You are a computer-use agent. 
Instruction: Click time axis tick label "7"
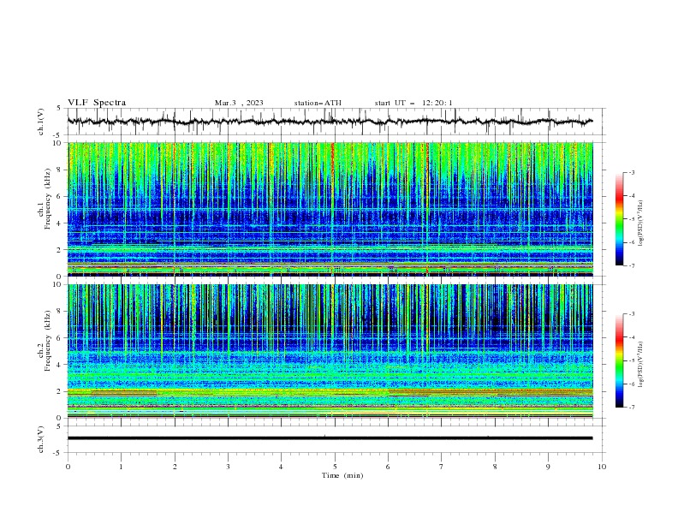click(x=442, y=467)
